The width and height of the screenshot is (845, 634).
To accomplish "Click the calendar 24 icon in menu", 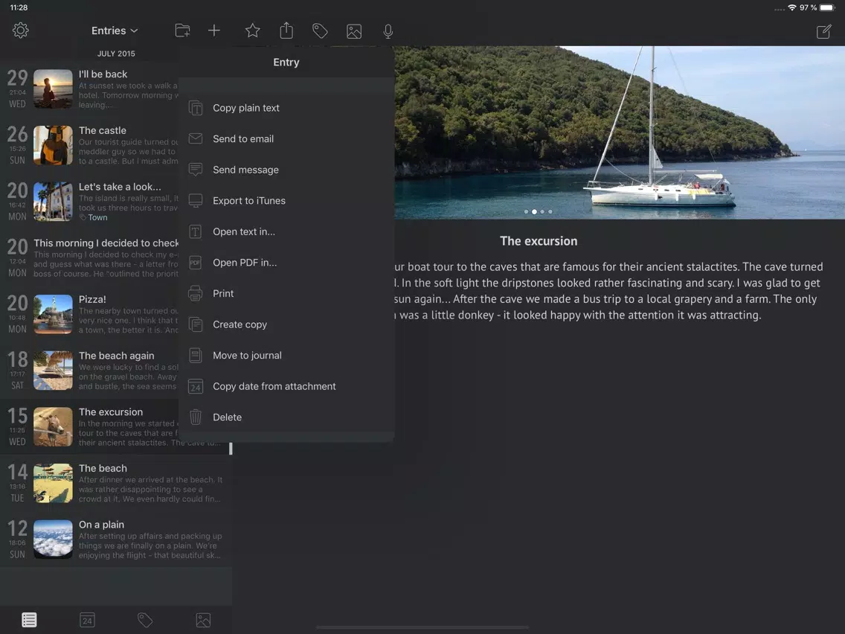I will pyautogui.click(x=196, y=386).
